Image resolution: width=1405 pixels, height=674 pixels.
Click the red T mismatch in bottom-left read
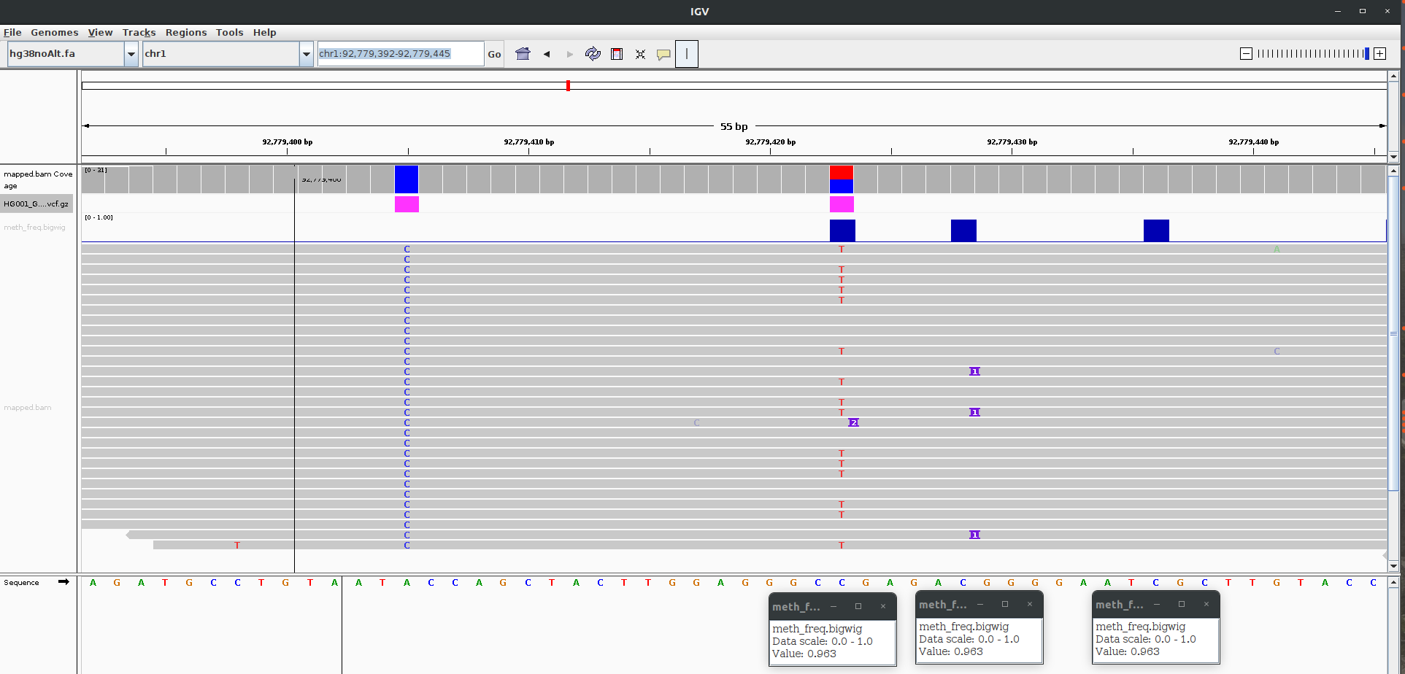point(237,545)
